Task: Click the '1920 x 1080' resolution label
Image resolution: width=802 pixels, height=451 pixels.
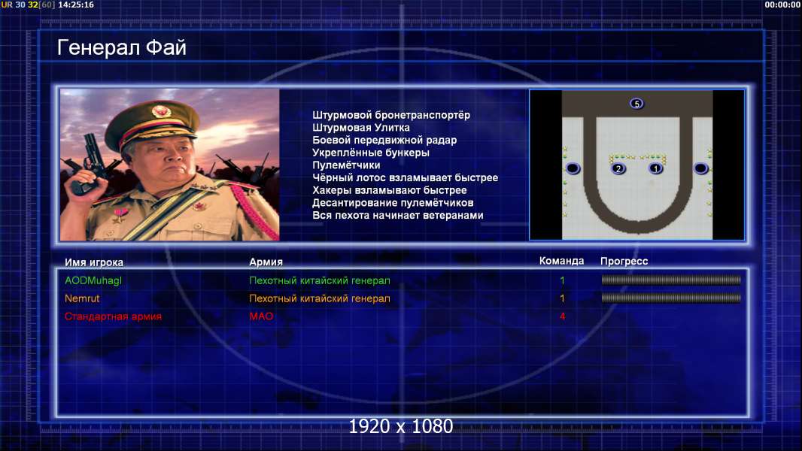Action: tap(400, 426)
